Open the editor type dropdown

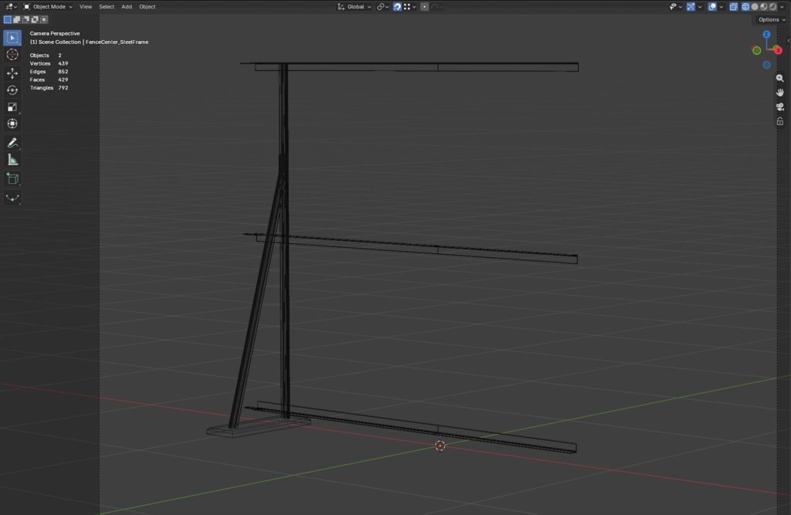click(x=11, y=6)
